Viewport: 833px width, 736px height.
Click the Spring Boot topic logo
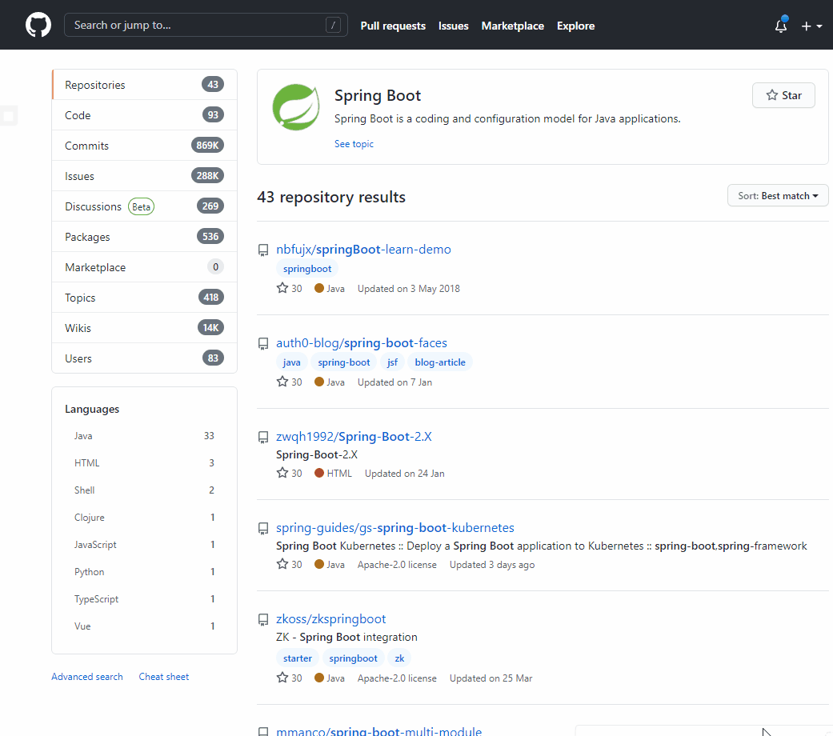(x=296, y=107)
